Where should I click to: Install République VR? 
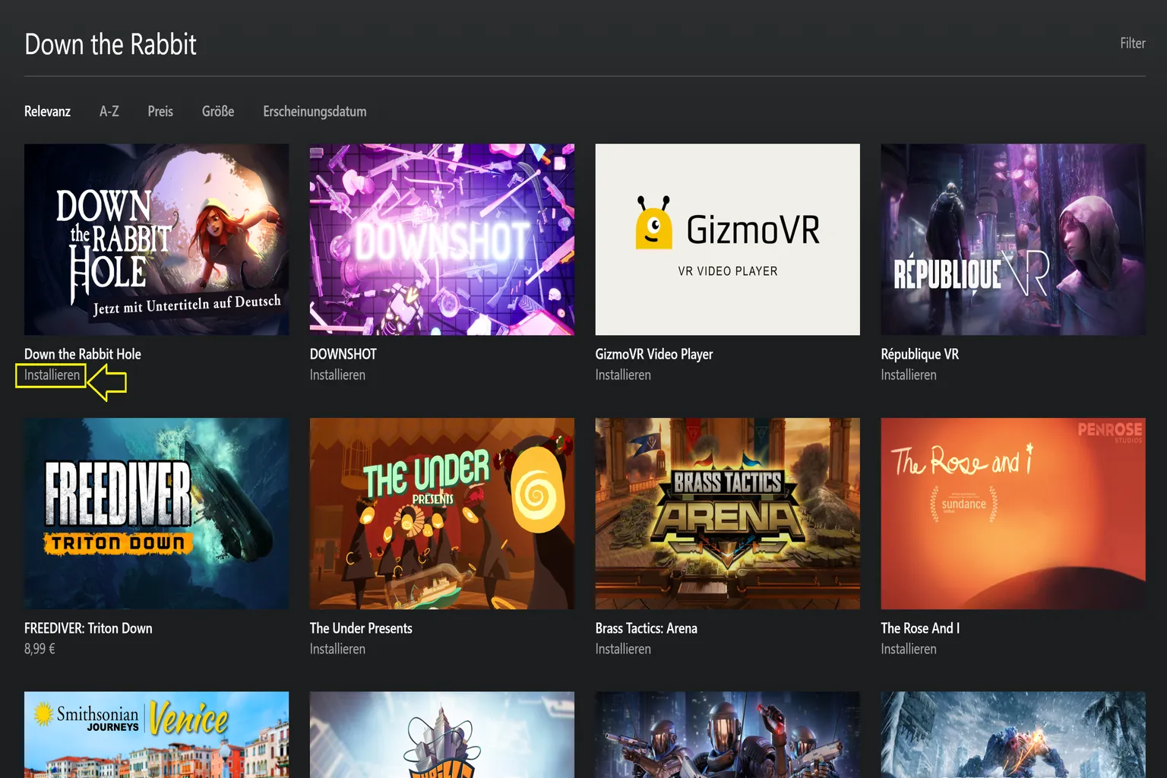pos(909,375)
